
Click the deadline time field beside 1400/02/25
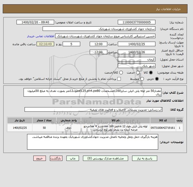[99, 44]
